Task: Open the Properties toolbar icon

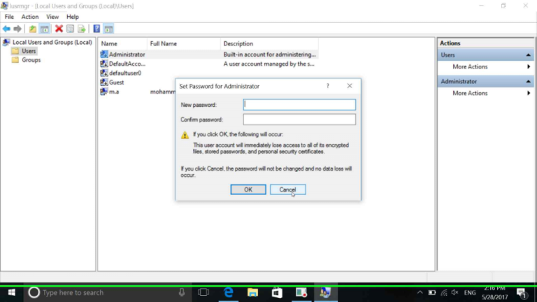Action: [70, 29]
